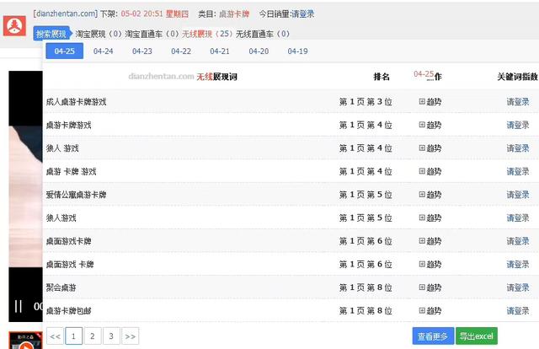Screen dimensions: 539x349
Task: Switch to 无线展现 (25) tab
Action: 207,34
